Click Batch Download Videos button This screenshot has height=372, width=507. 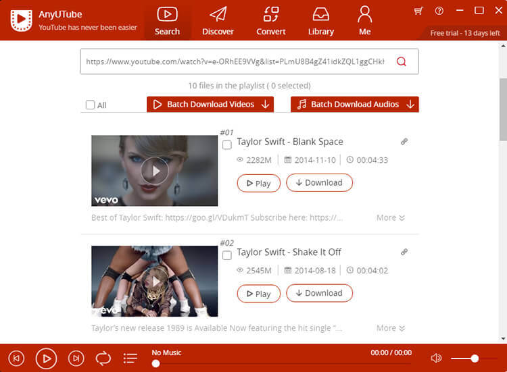pyautogui.click(x=210, y=104)
